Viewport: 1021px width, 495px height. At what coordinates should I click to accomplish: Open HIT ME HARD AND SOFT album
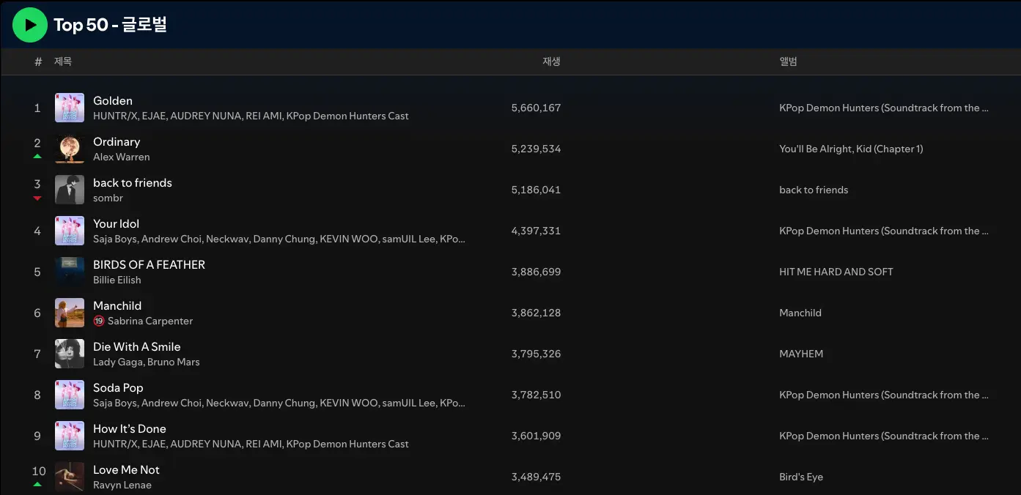pyautogui.click(x=836, y=272)
